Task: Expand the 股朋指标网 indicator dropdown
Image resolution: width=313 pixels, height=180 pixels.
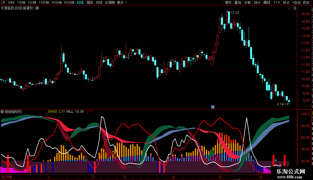Action: 2,112
